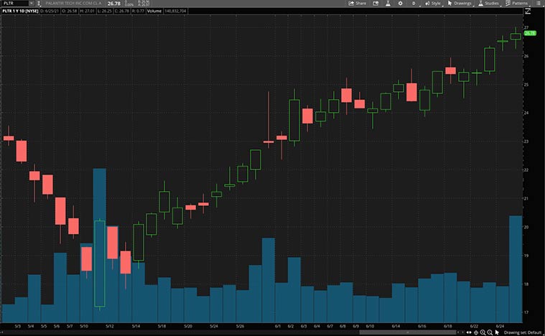
Task: Click the 5/3 date label on the time axis
Action: tap(18, 326)
